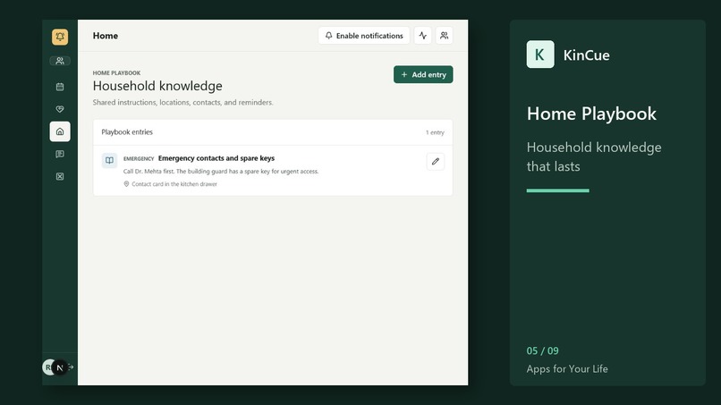Click the R user avatar
Viewport: 721px width, 405px height.
point(47,367)
